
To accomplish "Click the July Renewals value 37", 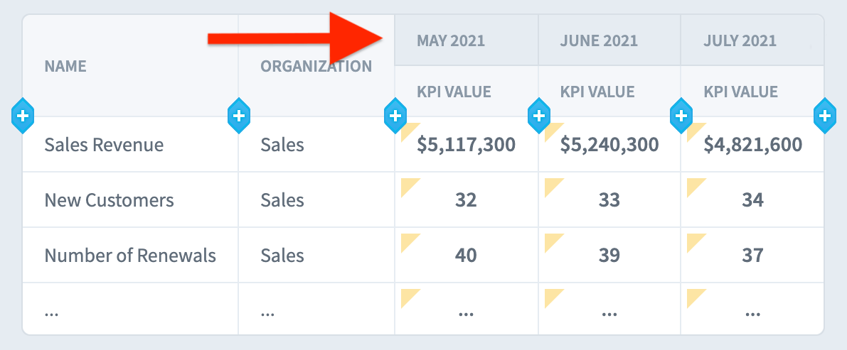I will [x=752, y=255].
